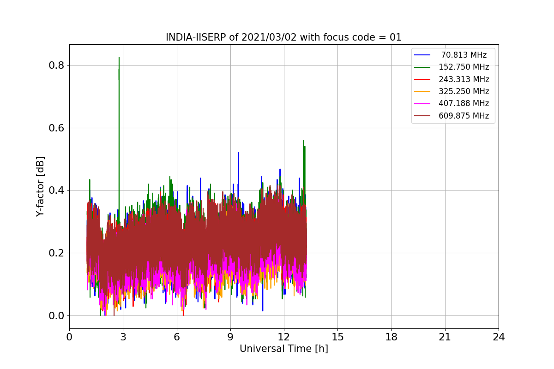Click the 0.2 y-axis tick label
Screen dimensions: 554x369
[56, 253]
